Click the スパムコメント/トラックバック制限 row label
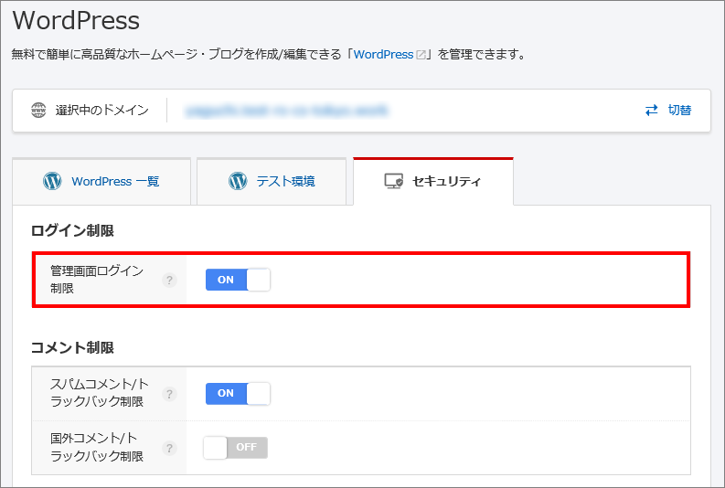The image size is (725, 488). [x=100, y=393]
